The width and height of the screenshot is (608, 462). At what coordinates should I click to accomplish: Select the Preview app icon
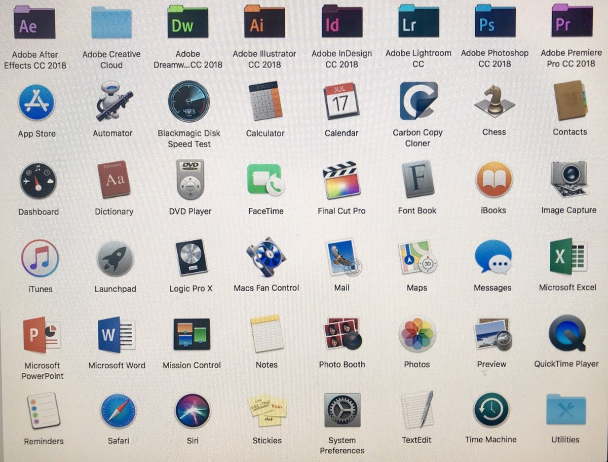pos(493,334)
